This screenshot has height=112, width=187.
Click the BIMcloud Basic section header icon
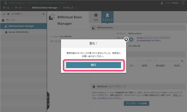tap(94, 28)
